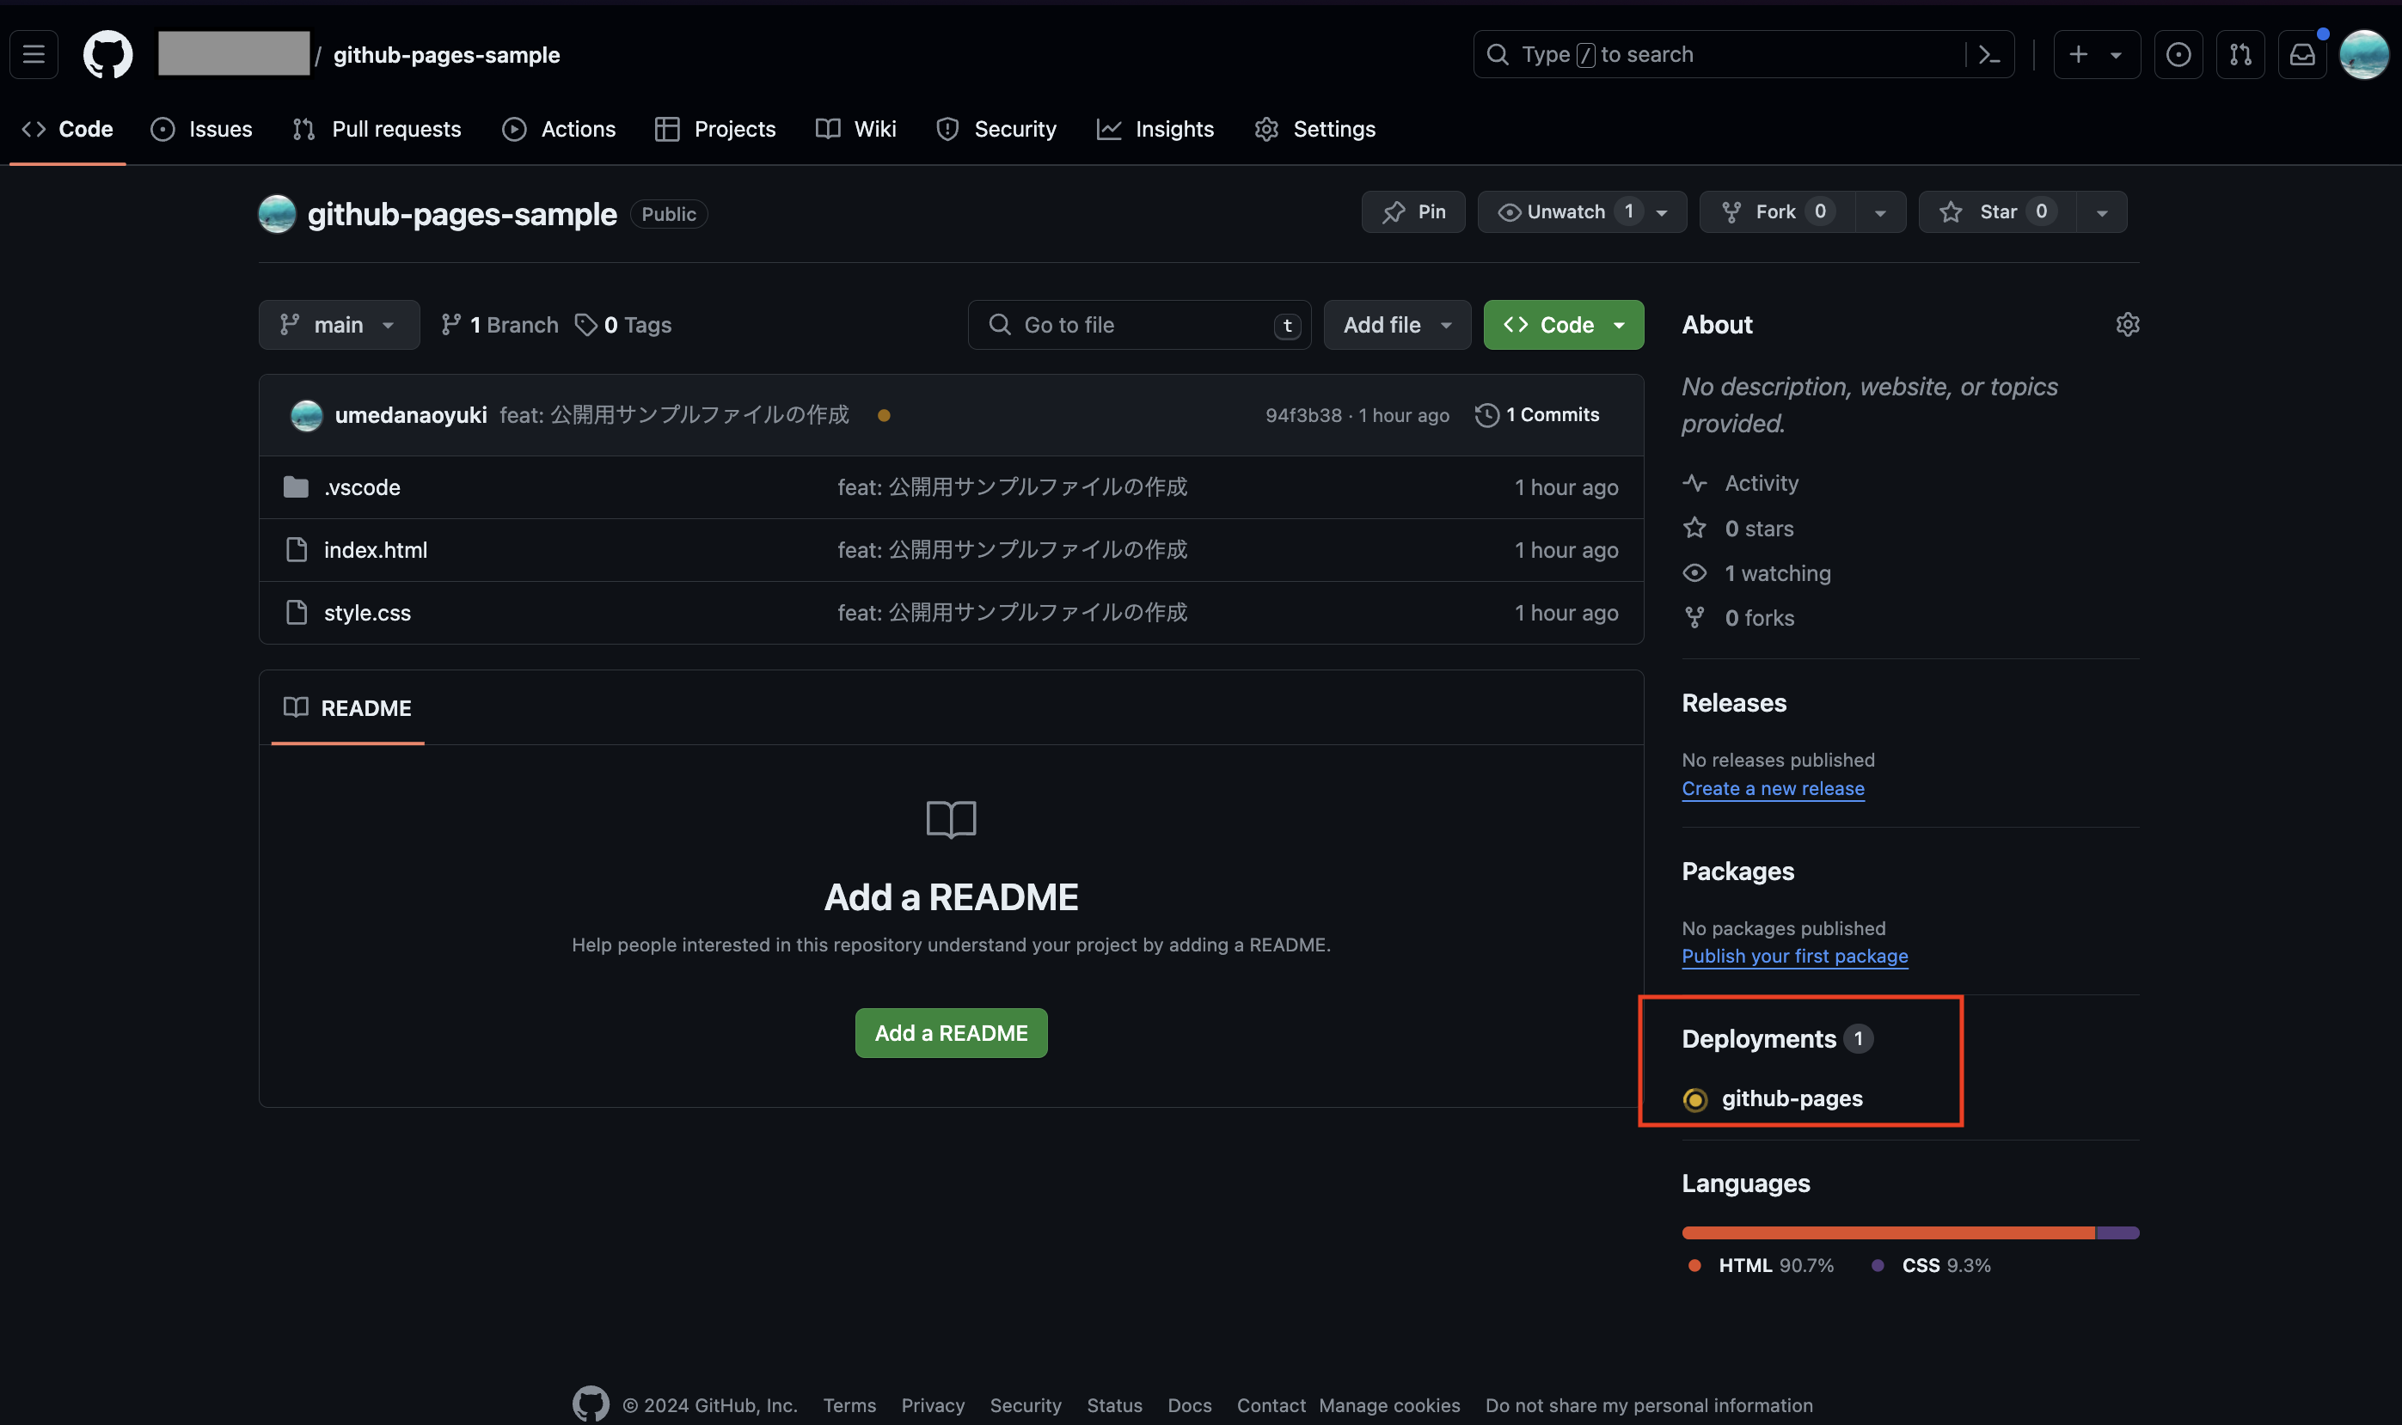Expand the Add file dropdown
2402x1425 pixels.
point(1396,325)
